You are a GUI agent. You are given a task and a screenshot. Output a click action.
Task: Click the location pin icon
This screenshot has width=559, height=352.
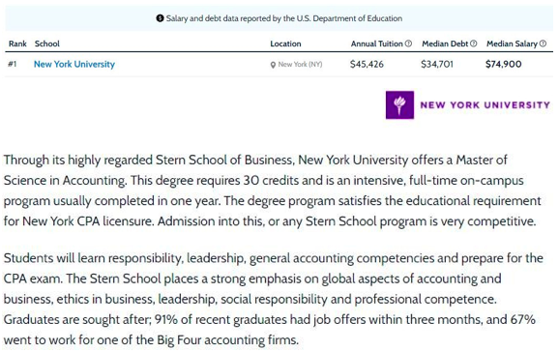273,65
